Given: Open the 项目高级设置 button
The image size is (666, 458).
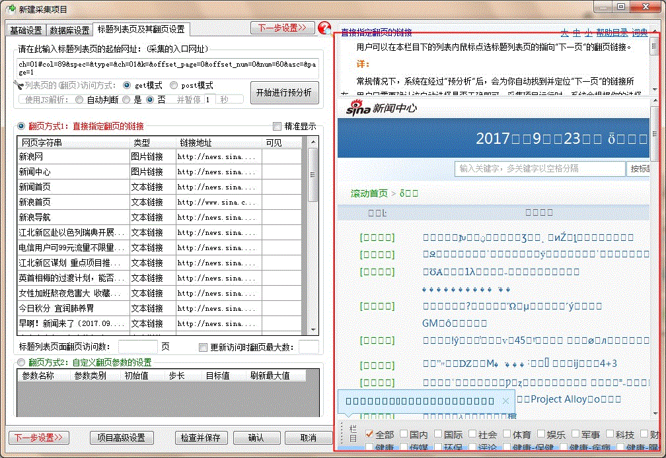Looking at the screenshot, I should coord(121,438).
